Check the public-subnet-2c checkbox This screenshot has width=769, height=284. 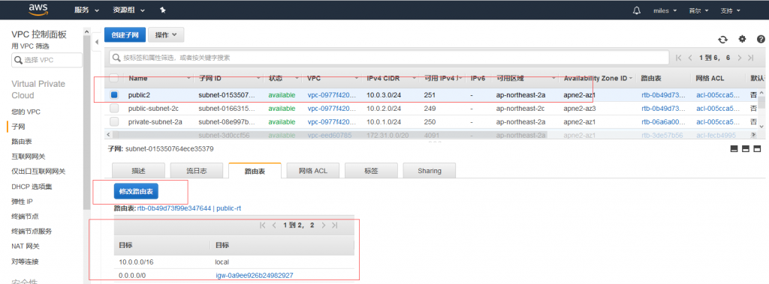tap(114, 108)
